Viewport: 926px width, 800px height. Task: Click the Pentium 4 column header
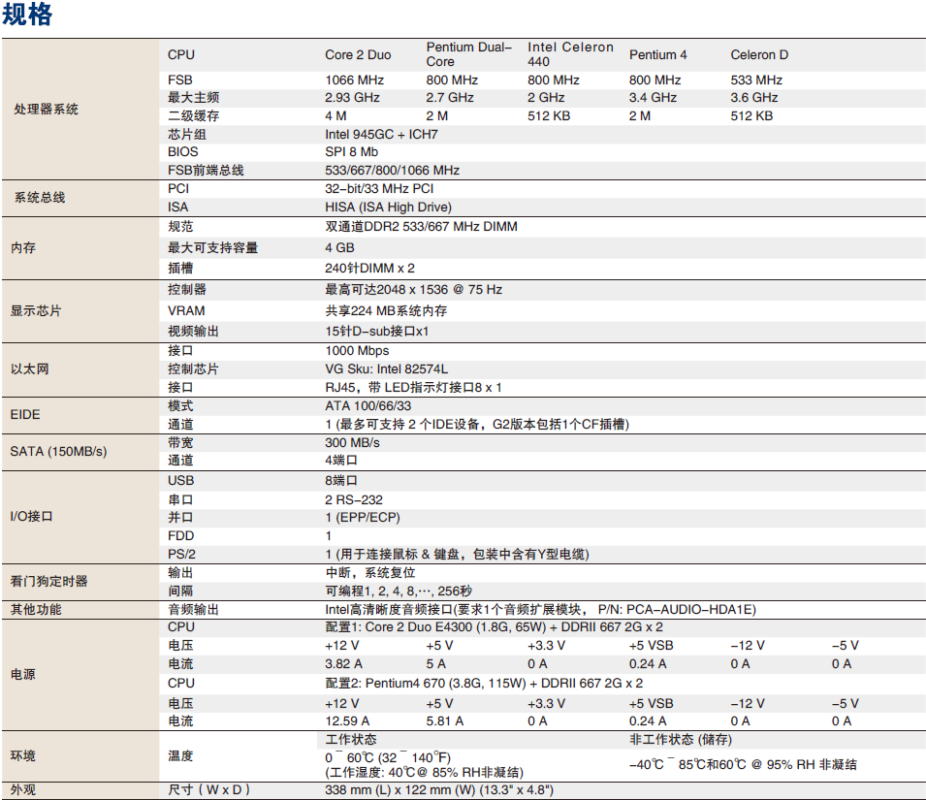coord(657,55)
